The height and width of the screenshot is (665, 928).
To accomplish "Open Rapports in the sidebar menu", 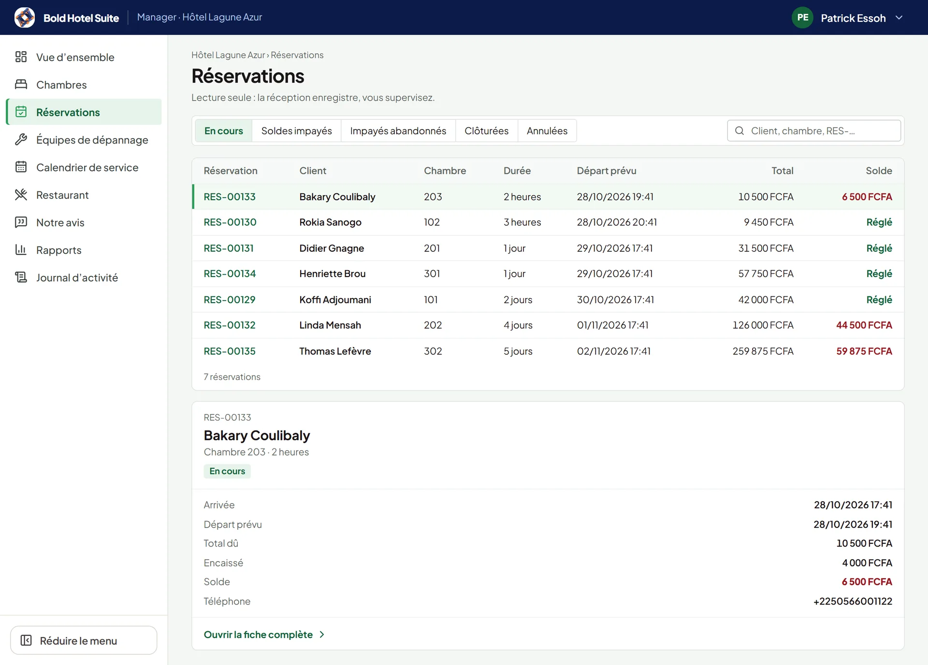I will tap(84, 250).
